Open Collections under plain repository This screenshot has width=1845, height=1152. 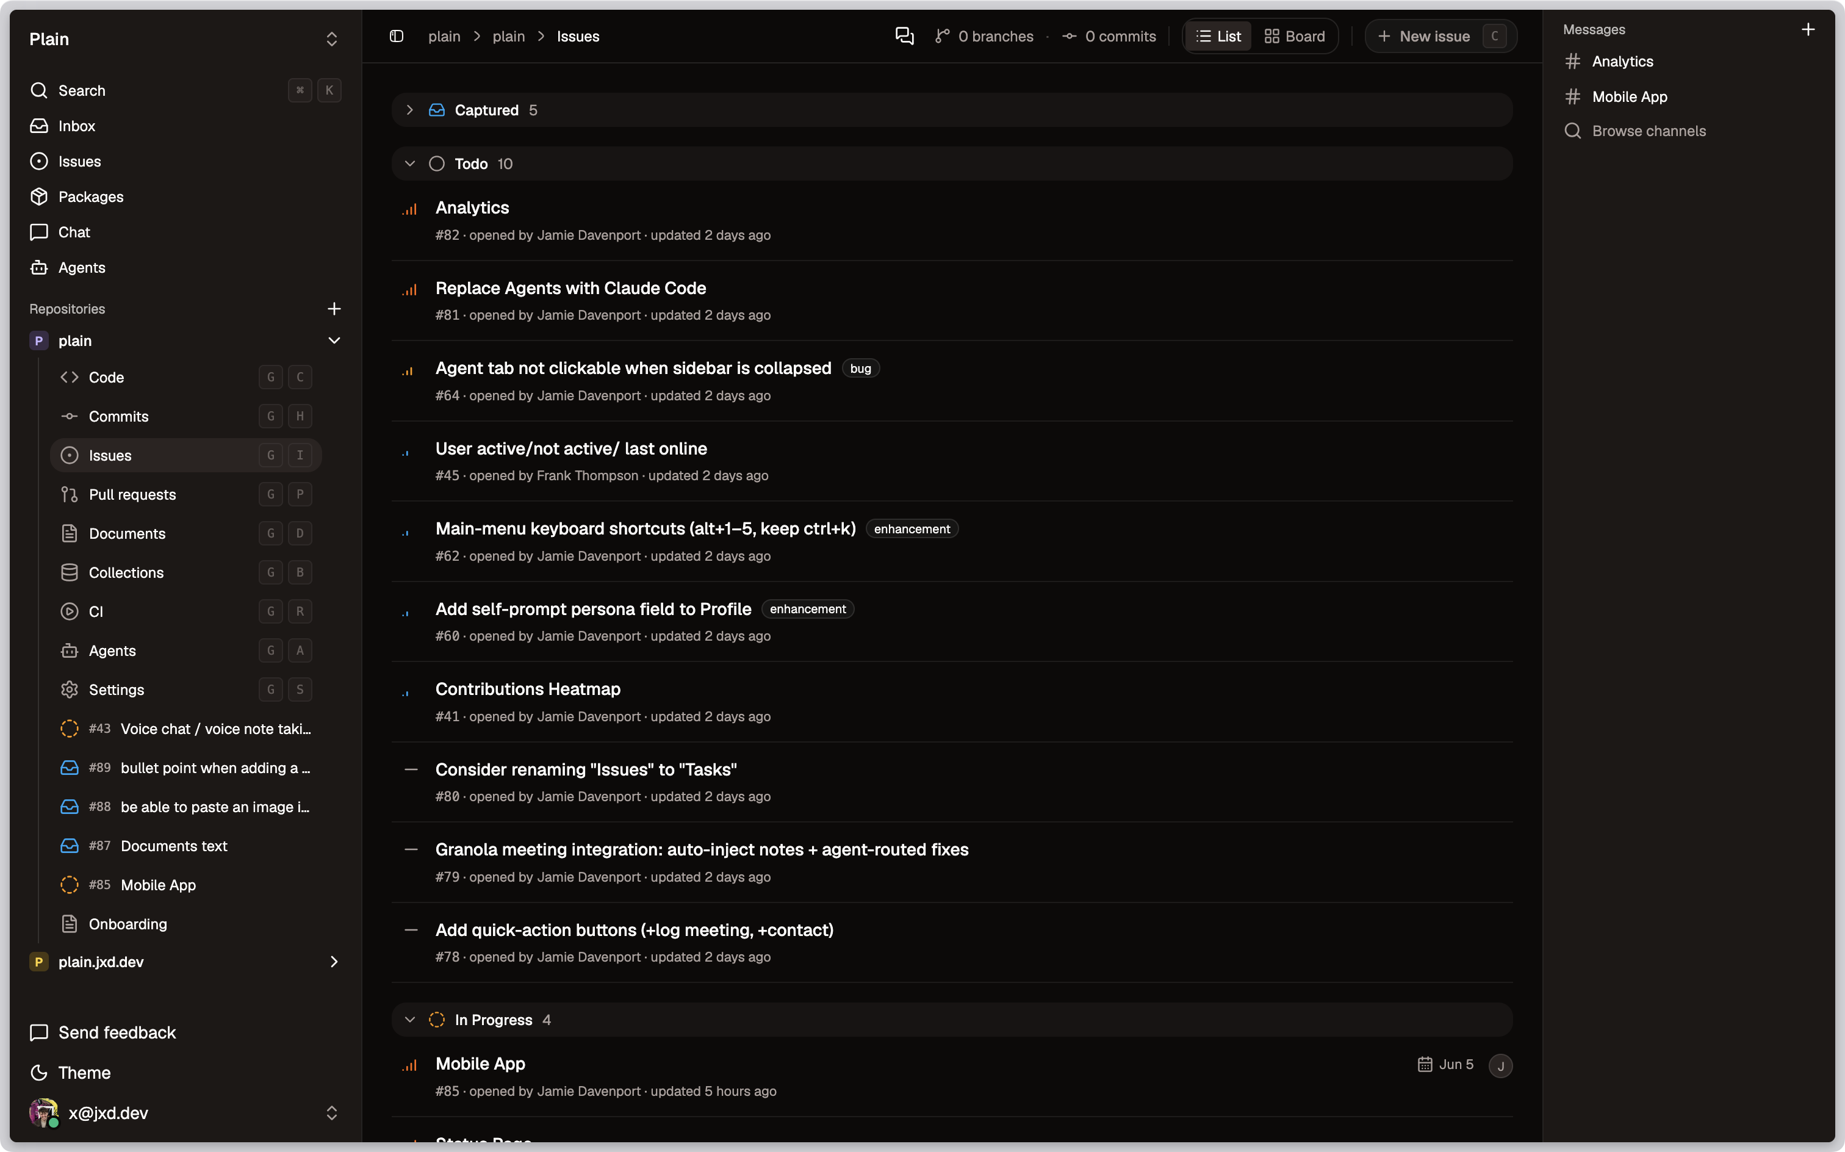pyautogui.click(x=185, y=572)
